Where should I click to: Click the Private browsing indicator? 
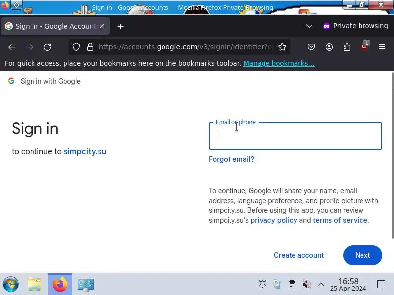click(355, 26)
